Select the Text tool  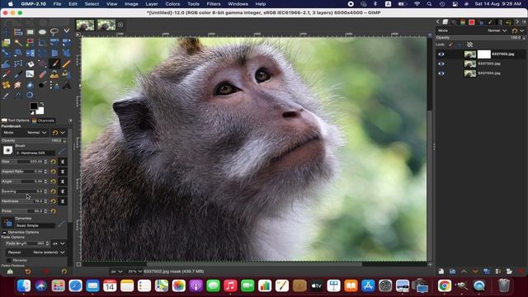point(66,85)
